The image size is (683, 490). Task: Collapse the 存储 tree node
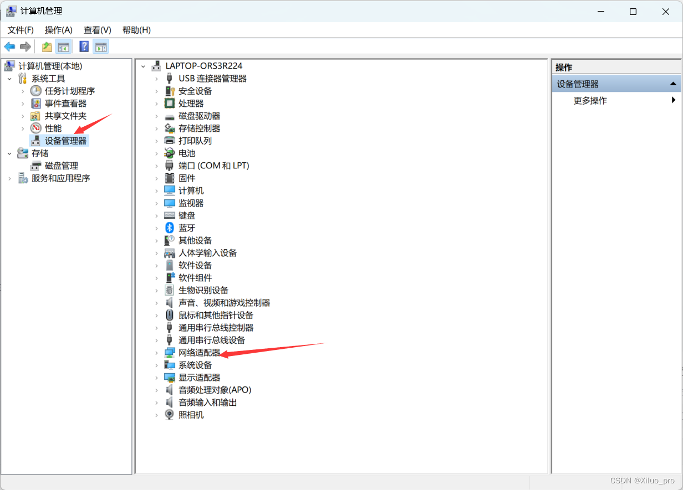coord(9,153)
